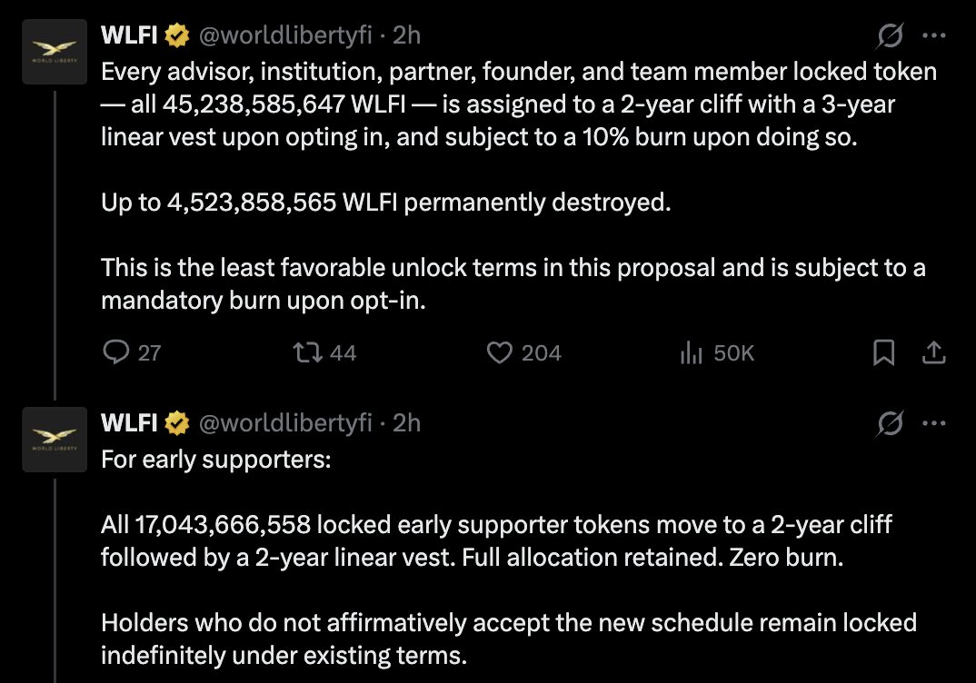Image resolution: width=976 pixels, height=683 pixels.
Task: Open view analytics showing 50K views
Action: 692,352
